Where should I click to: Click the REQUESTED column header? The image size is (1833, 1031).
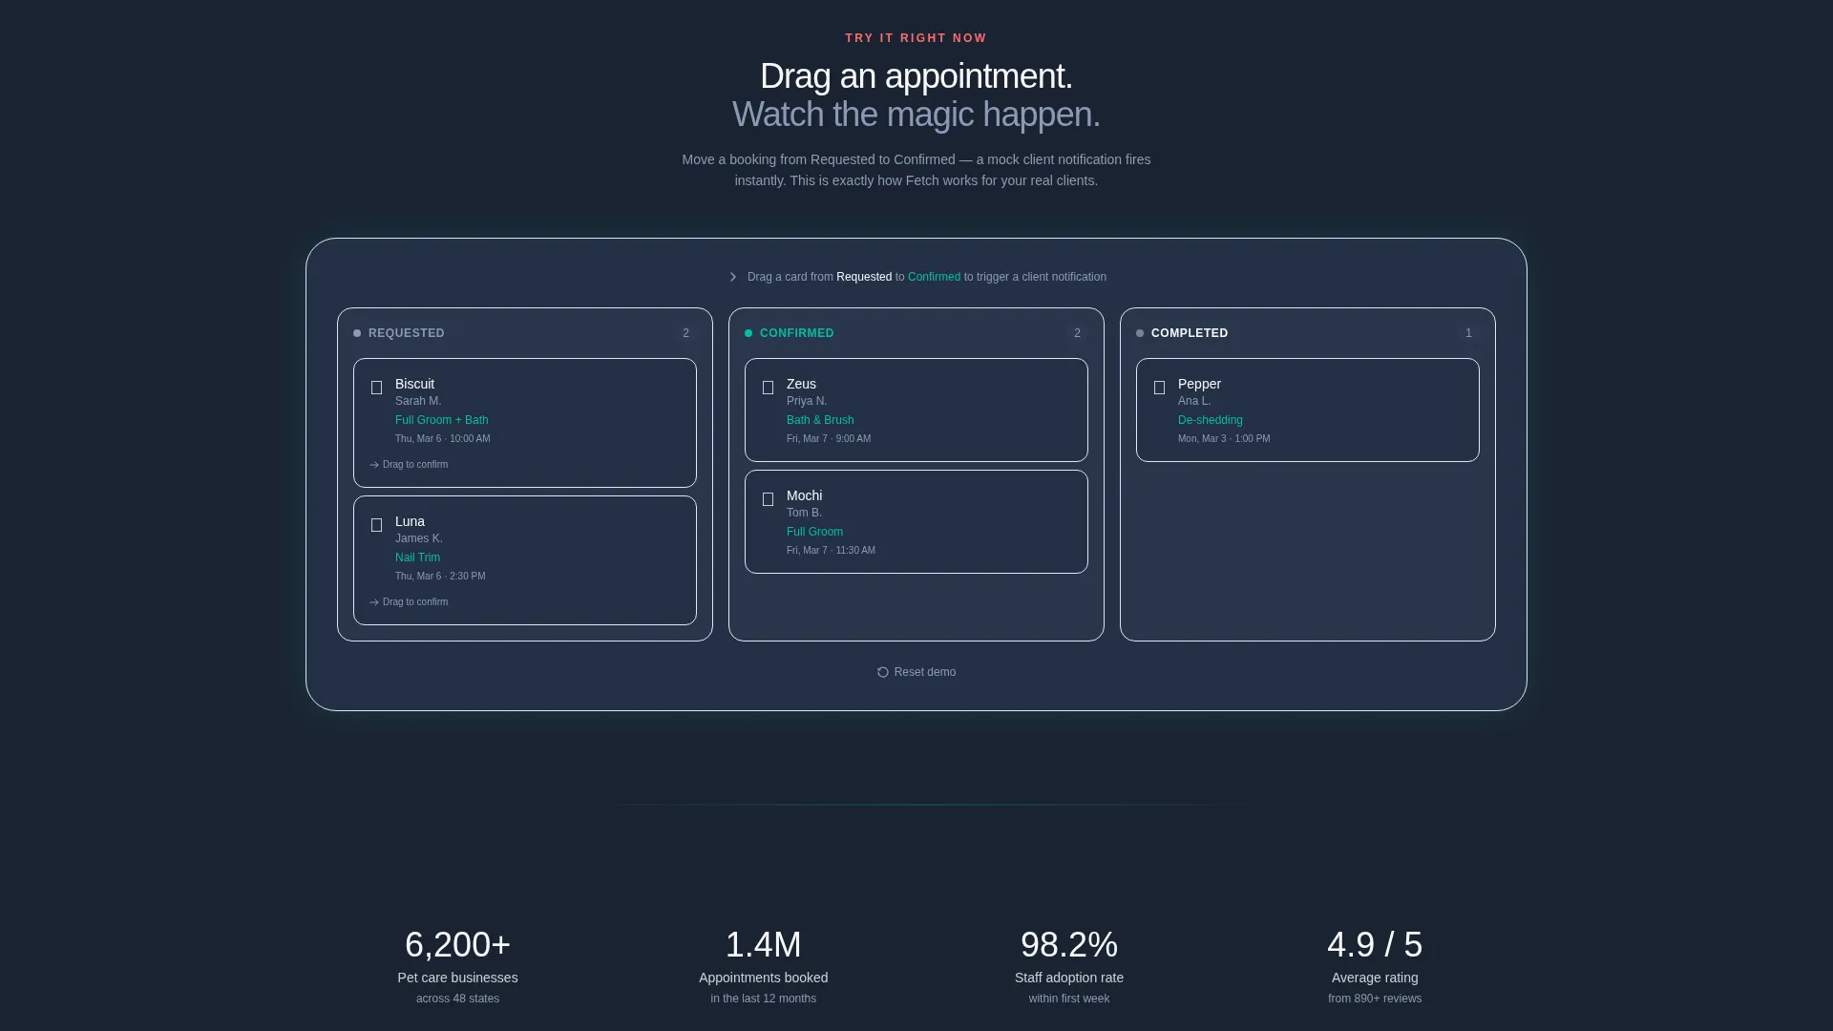point(407,333)
